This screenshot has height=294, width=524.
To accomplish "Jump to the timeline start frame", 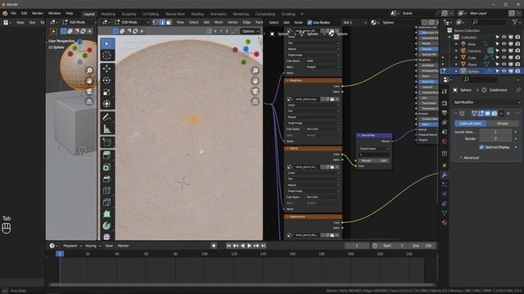I will pyautogui.click(x=228, y=246).
